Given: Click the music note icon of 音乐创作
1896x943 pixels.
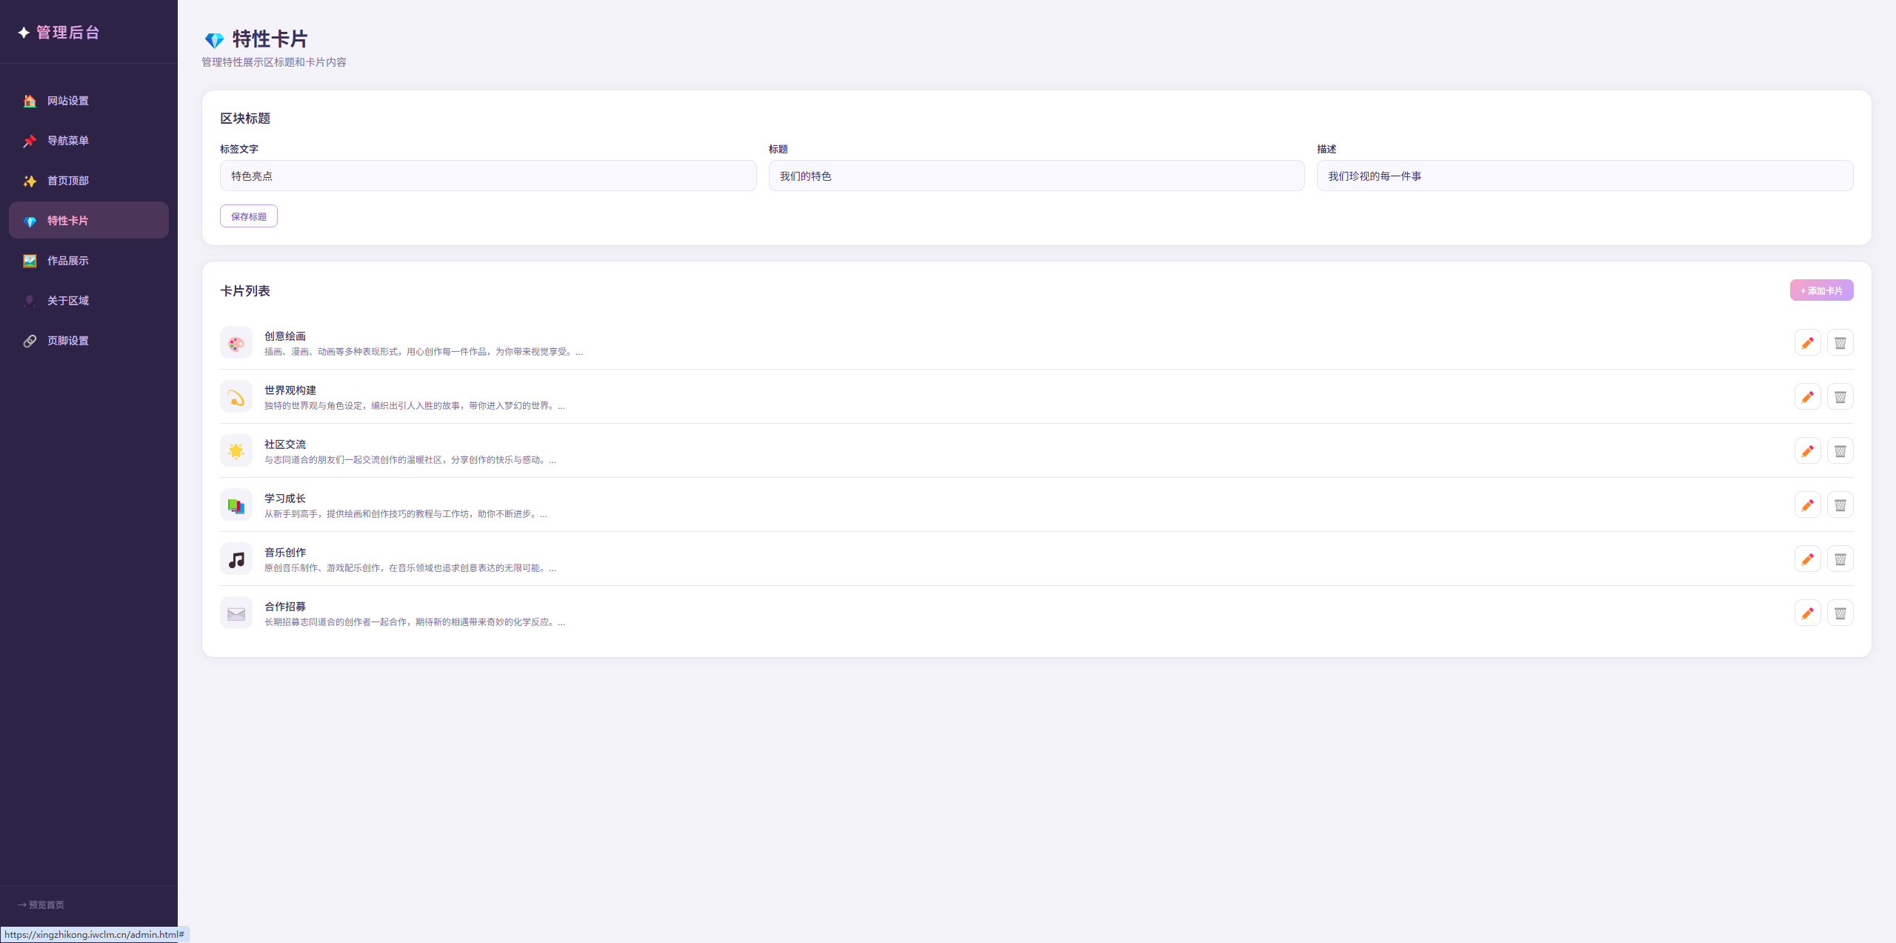Looking at the screenshot, I should 236,559.
